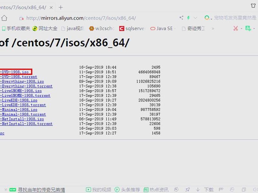Click the status bar pin icon
Screen dimensions: 258x193
tap(187, 189)
